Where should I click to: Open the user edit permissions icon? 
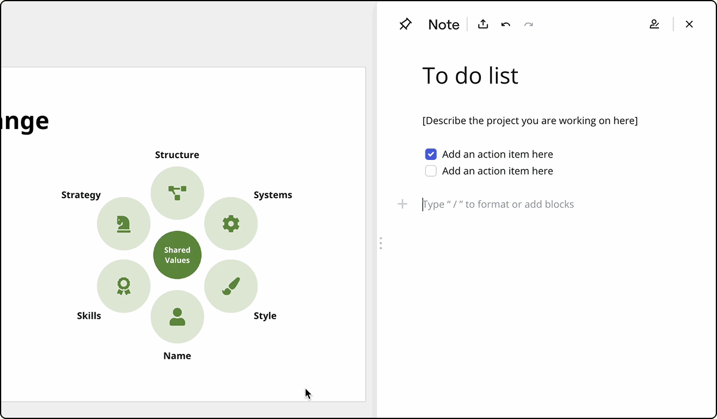654,24
